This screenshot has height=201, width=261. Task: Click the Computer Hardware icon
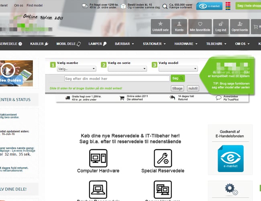pos(98,158)
